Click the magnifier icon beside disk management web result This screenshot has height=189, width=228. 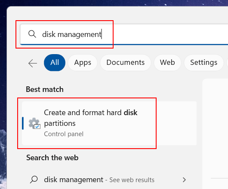coord(34,180)
